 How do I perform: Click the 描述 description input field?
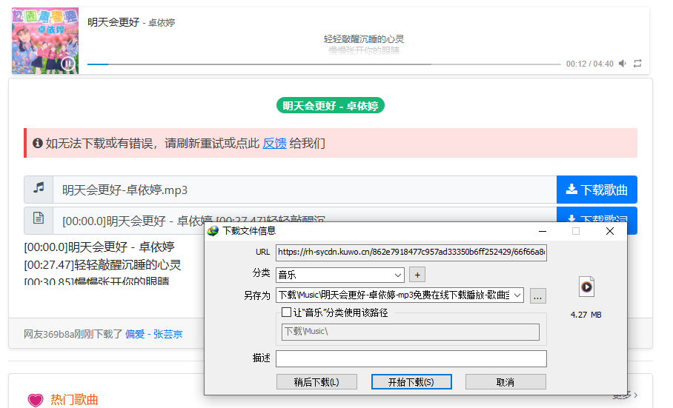tap(411, 358)
